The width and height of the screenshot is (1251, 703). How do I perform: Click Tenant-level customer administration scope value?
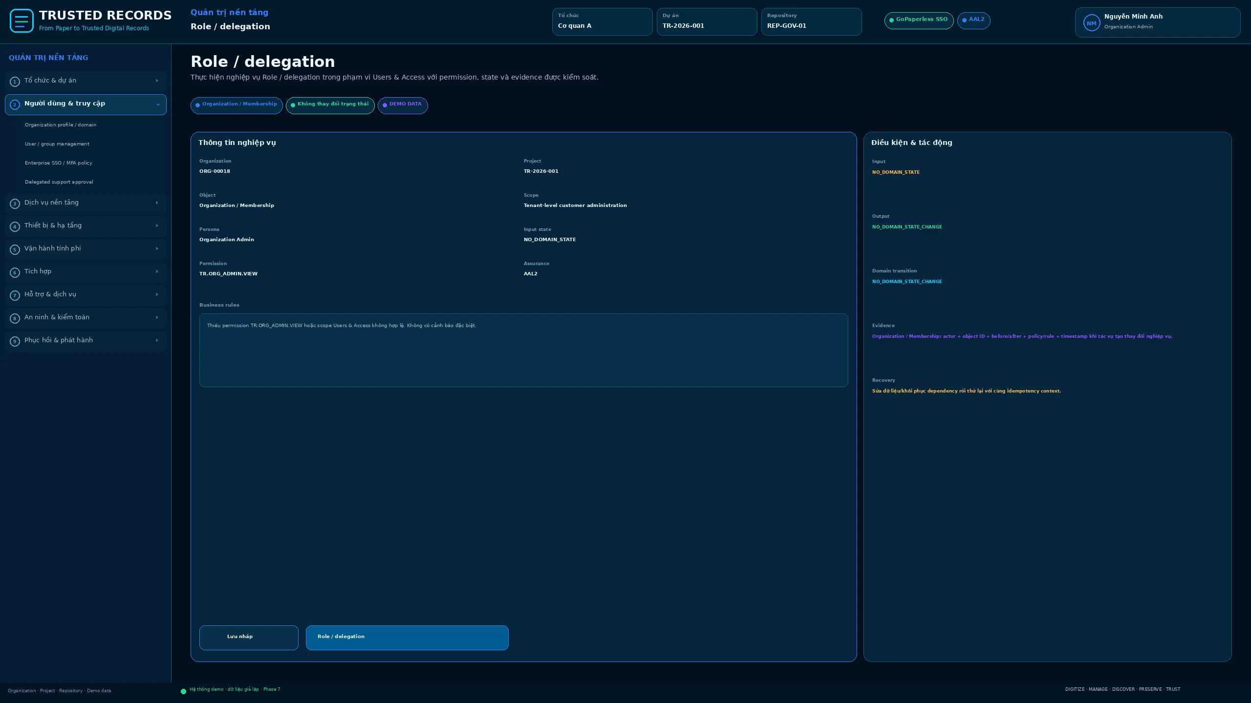575,206
